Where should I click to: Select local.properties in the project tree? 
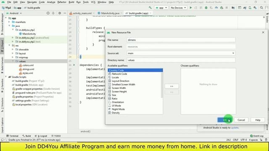pos(30,104)
